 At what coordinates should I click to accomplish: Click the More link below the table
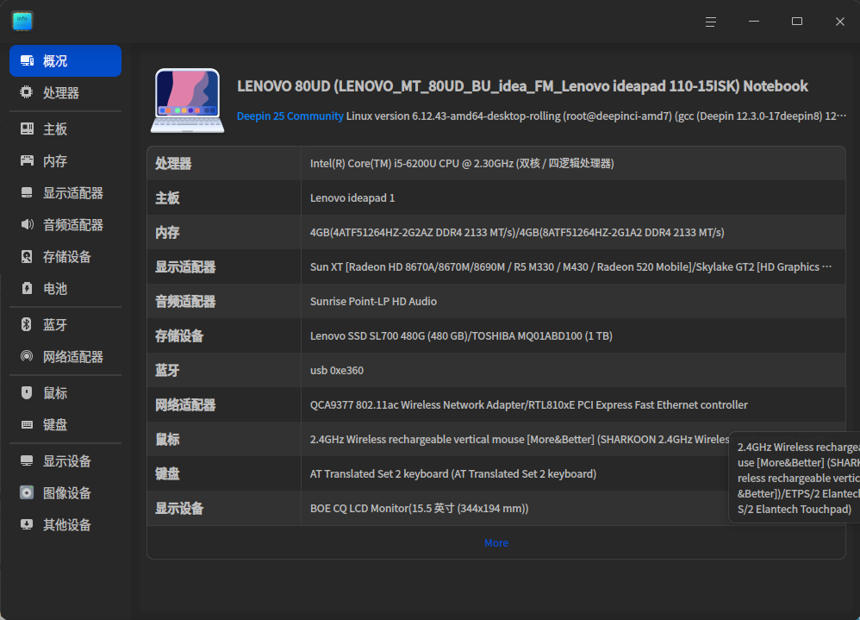click(496, 542)
